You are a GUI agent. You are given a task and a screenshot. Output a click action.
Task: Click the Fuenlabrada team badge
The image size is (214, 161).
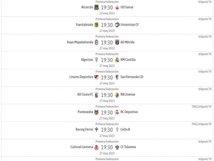tap(96, 25)
